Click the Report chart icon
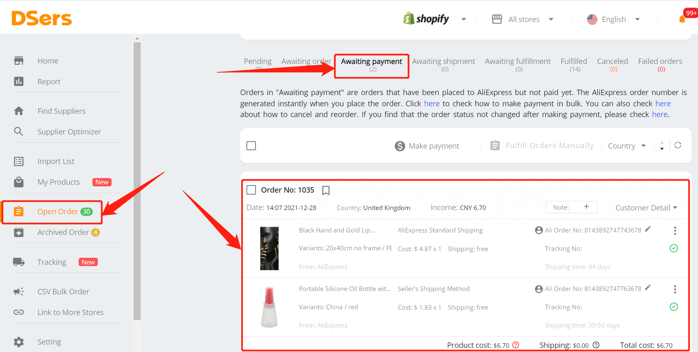Viewport: 698px width, 352px height. 19,81
